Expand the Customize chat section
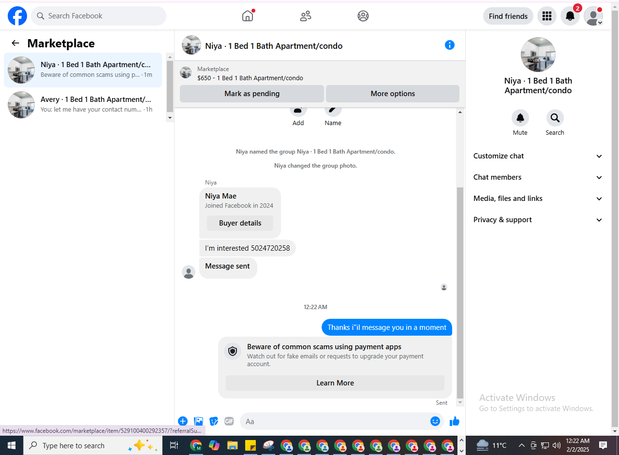This screenshot has width=619, height=455. pyautogui.click(x=538, y=156)
